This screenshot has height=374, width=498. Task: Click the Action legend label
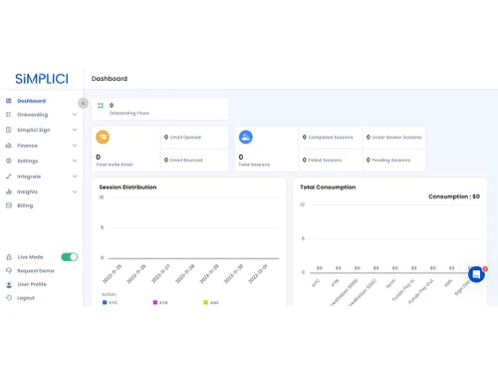(x=109, y=294)
